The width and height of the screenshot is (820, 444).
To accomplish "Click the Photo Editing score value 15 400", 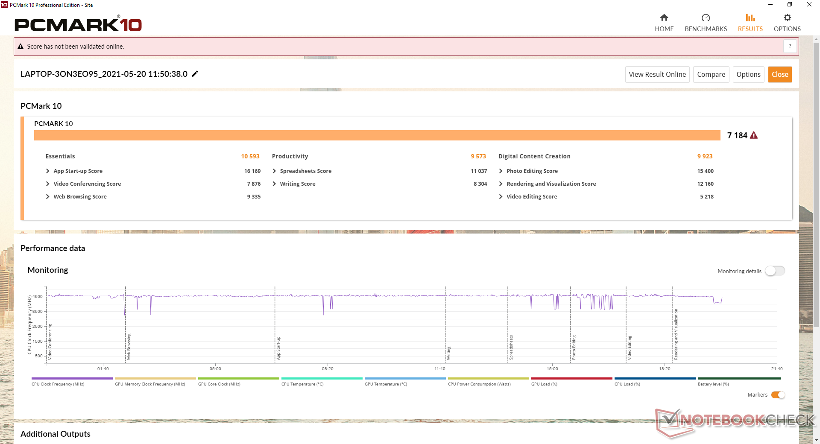I will pyautogui.click(x=705, y=171).
